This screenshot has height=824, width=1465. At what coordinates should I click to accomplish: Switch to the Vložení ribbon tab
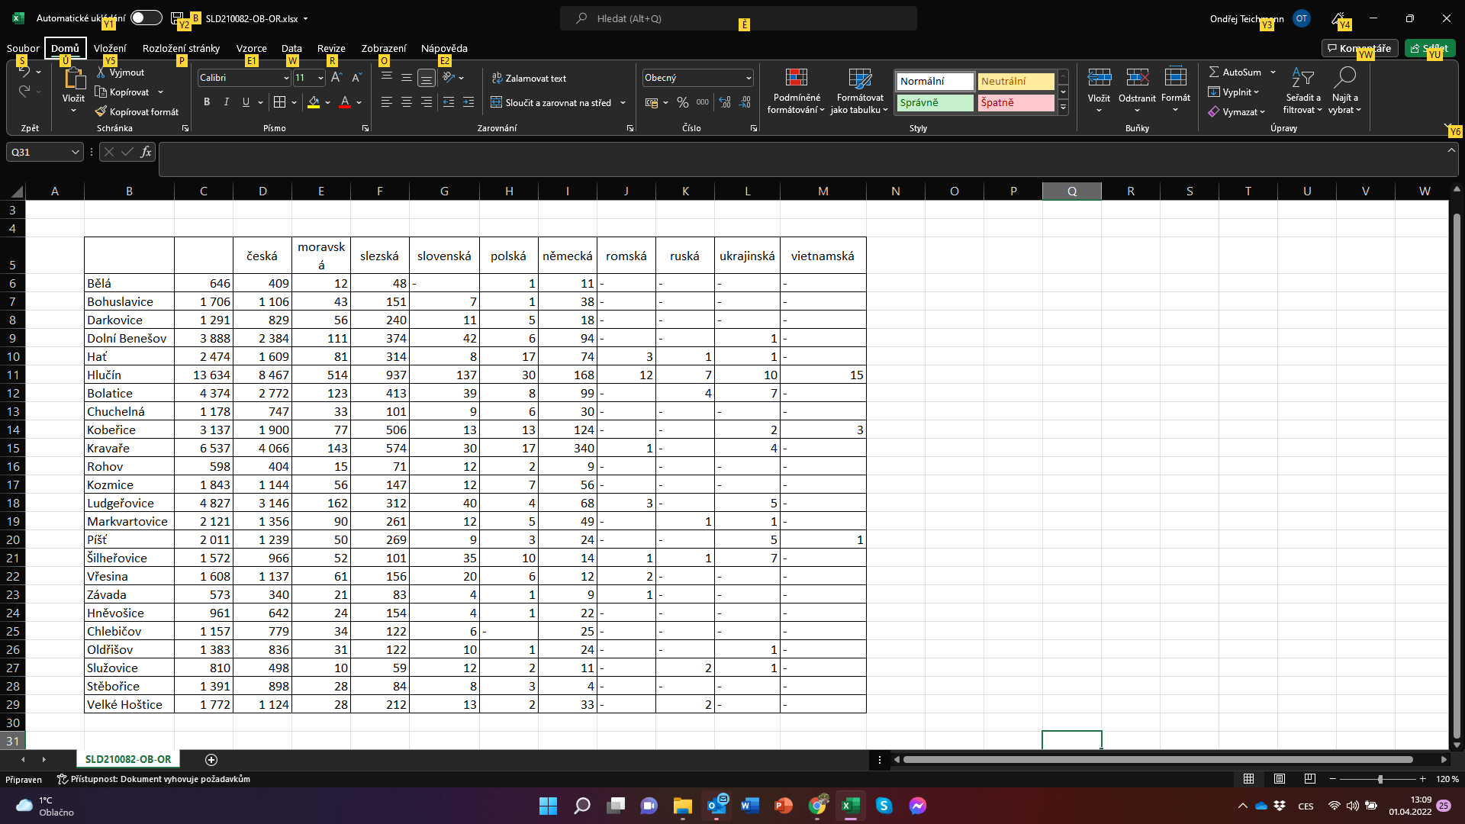point(110,48)
